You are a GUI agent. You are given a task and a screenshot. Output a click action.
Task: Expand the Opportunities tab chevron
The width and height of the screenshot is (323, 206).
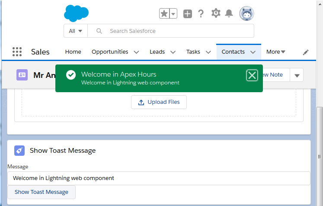pyautogui.click(x=136, y=52)
